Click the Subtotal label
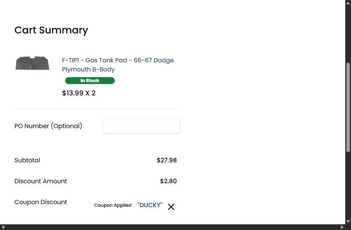Viewport: 351px width, 230px height. (27, 160)
